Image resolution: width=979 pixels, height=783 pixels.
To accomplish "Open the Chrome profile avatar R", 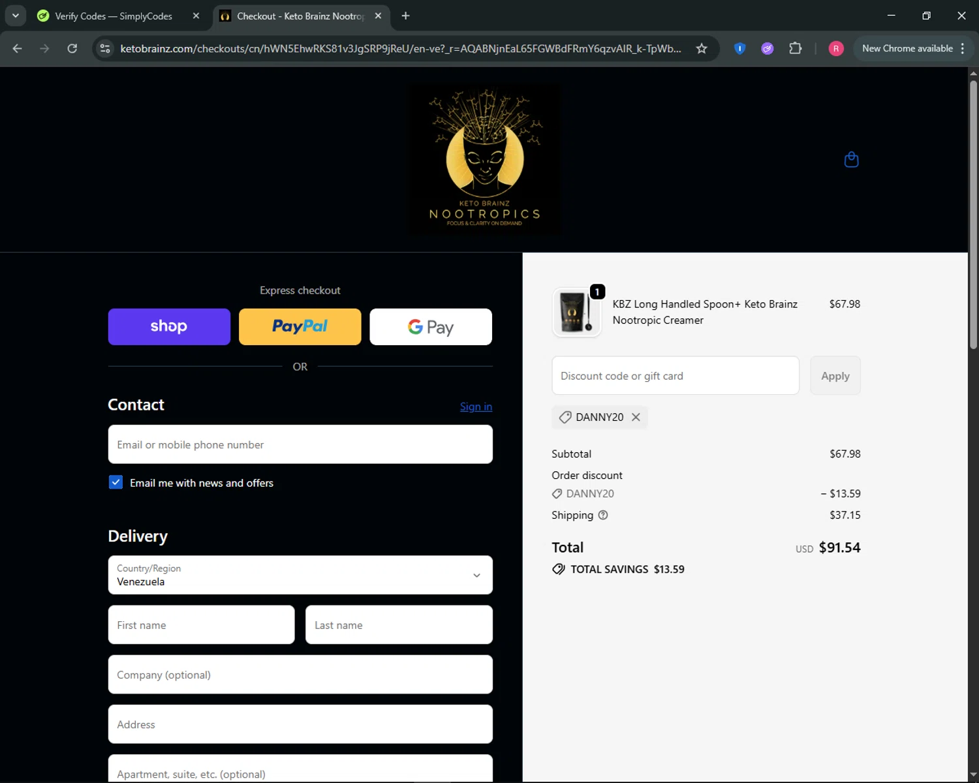I will tap(836, 48).
